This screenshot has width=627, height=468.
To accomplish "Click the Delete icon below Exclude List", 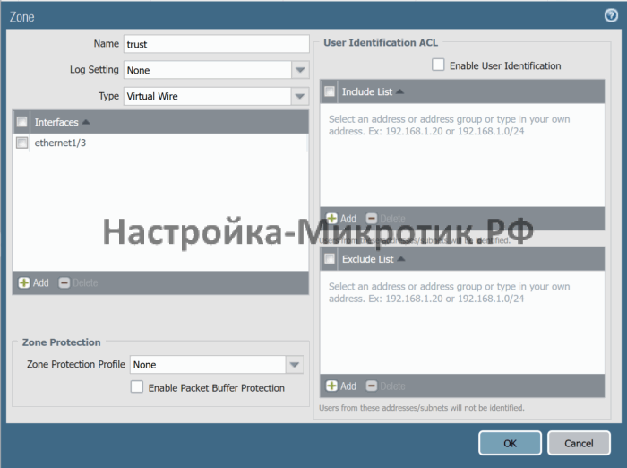I will pyautogui.click(x=372, y=386).
